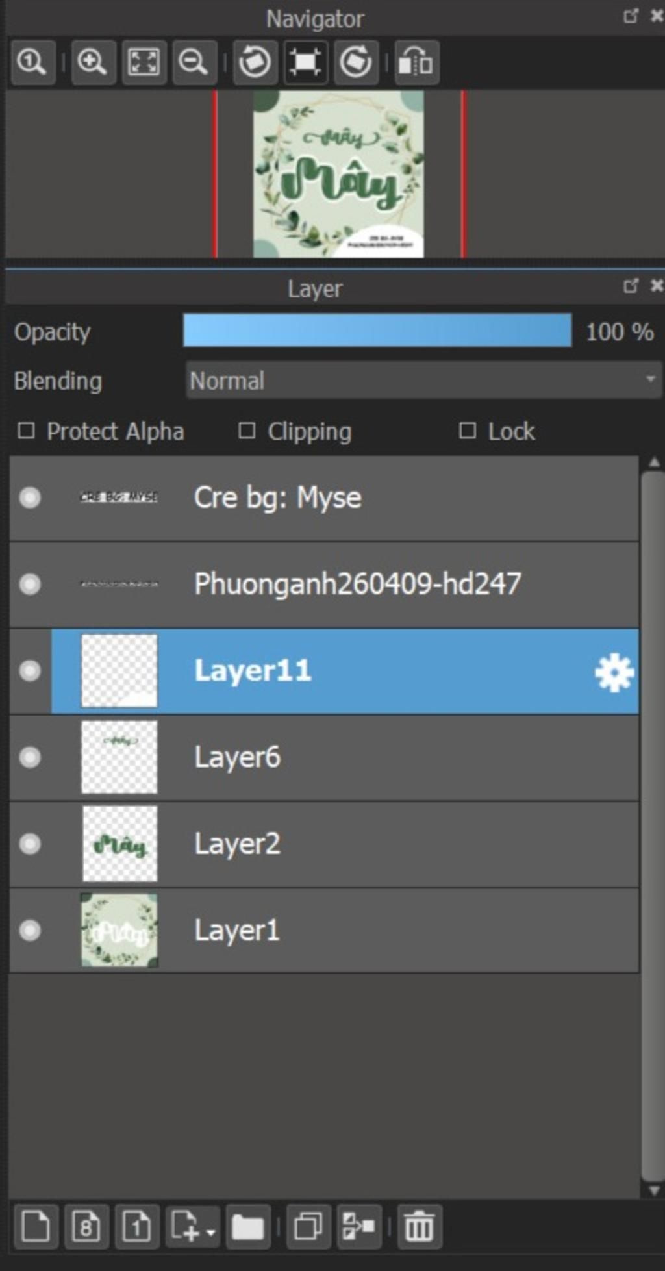
Task: Open the Blending mode dropdown
Action: coord(423,381)
